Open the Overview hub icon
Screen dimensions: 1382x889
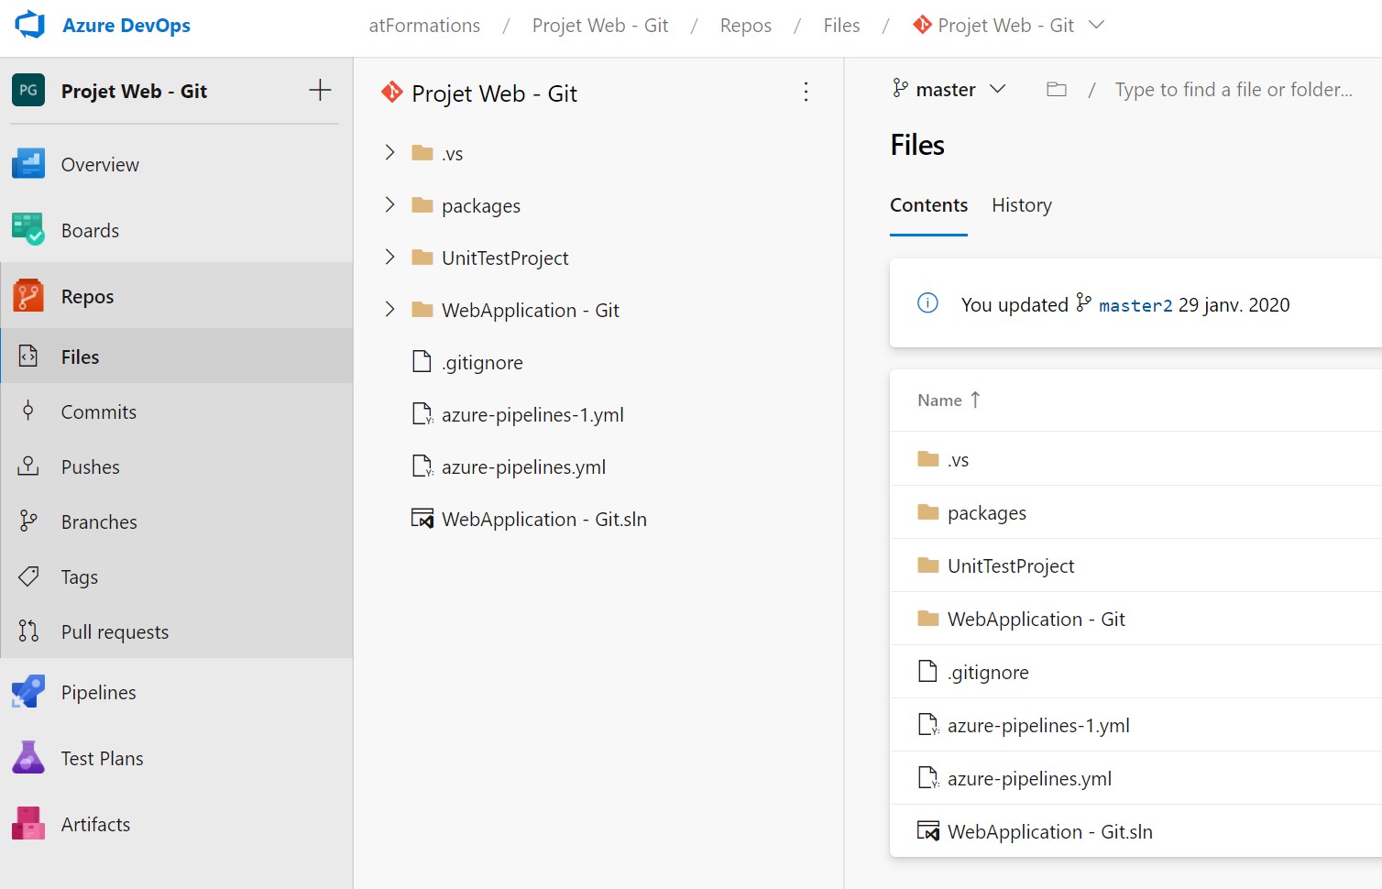(28, 164)
